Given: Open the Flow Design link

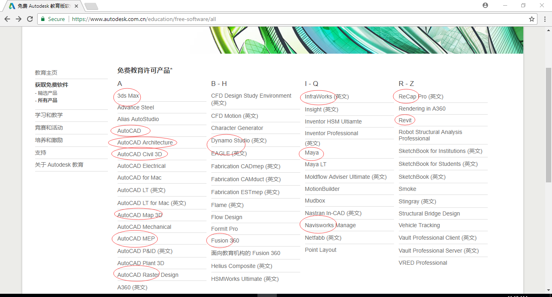Looking at the screenshot, I should click(x=227, y=217).
